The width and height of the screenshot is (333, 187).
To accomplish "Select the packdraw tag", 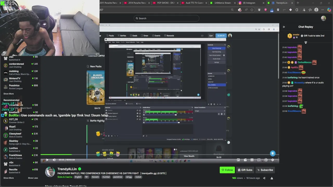I will (118, 177).
